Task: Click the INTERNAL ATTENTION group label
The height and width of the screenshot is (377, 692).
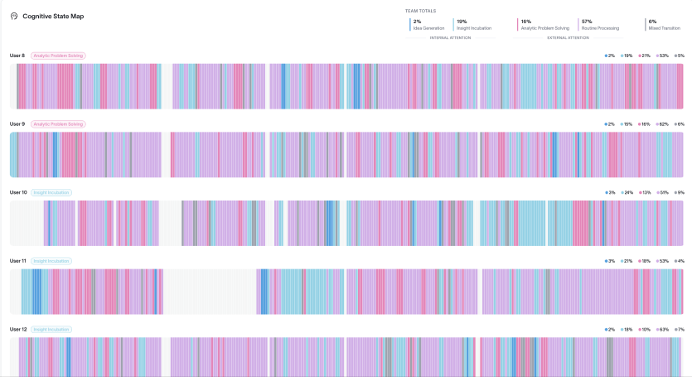Action: (450, 38)
